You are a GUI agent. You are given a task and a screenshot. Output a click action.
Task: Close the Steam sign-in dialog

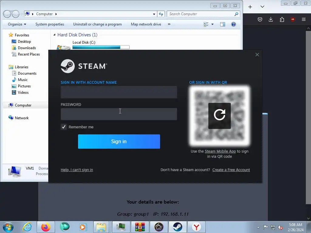pyautogui.click(x=257, y=55)
